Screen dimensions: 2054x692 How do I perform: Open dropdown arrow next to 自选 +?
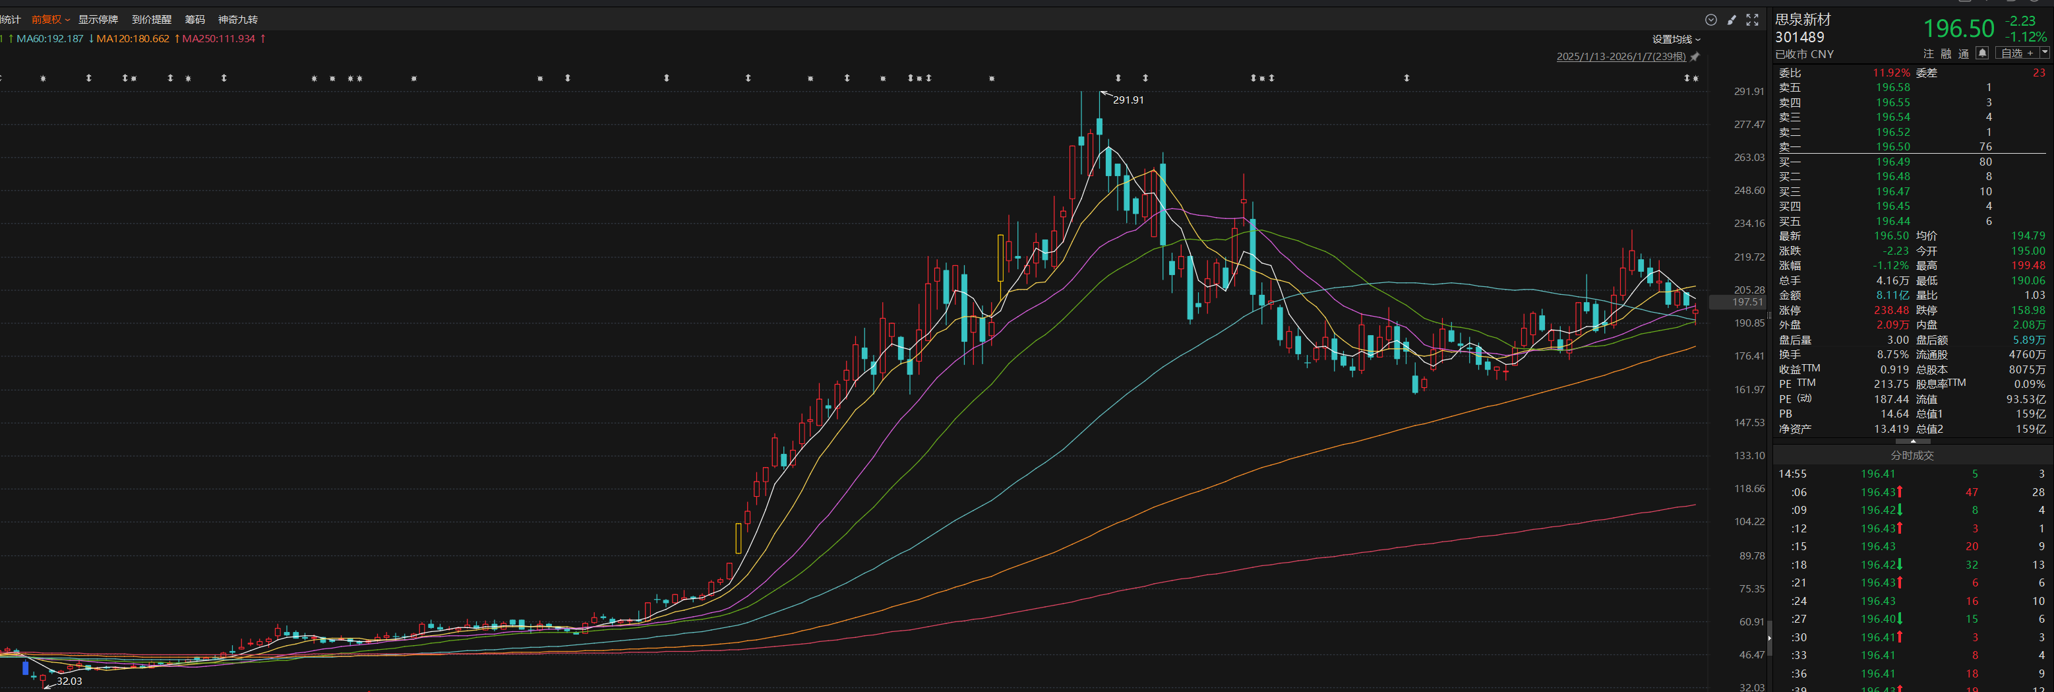[2043, 53]
